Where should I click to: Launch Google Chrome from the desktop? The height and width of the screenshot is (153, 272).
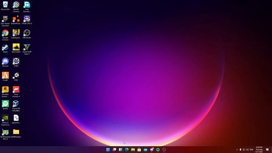pyautogui.click(x=6, y=35)
